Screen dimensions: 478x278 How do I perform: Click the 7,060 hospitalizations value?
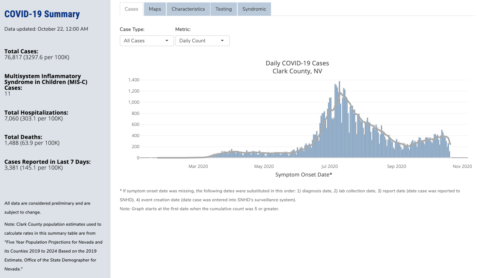coord(34,119)
